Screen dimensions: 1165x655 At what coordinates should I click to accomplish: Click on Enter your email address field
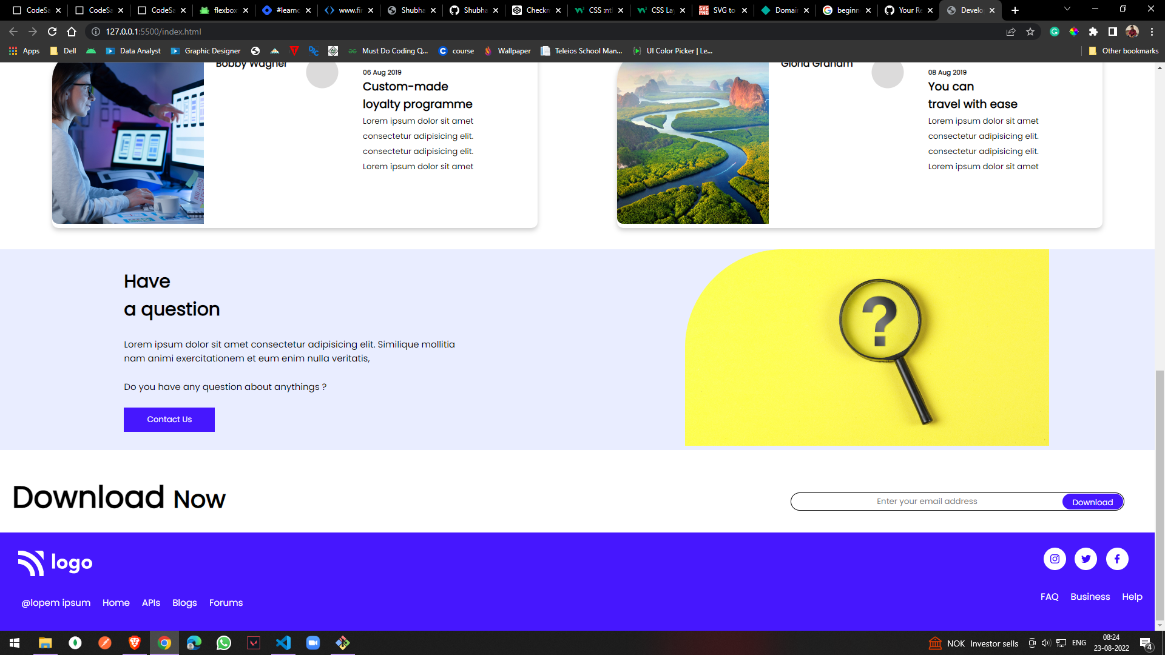point(926,502)
